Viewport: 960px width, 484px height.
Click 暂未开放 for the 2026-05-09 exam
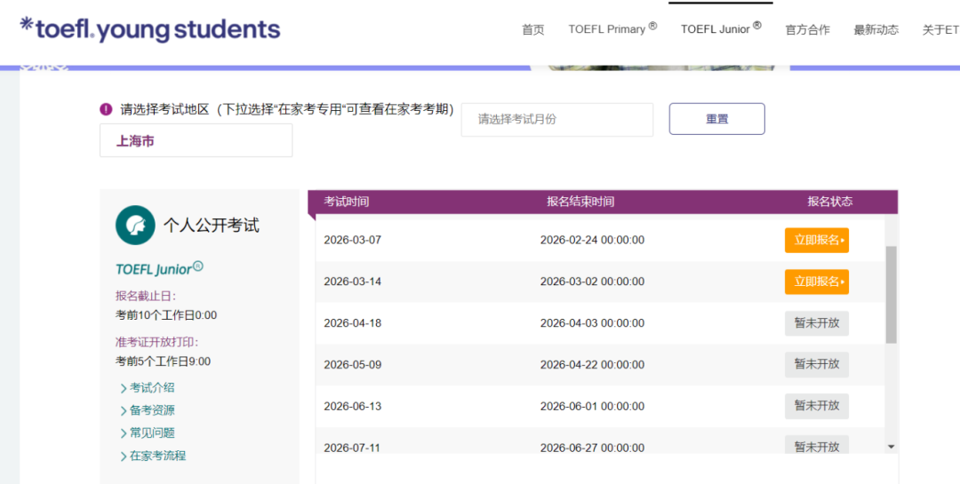[x=817, y=364]
